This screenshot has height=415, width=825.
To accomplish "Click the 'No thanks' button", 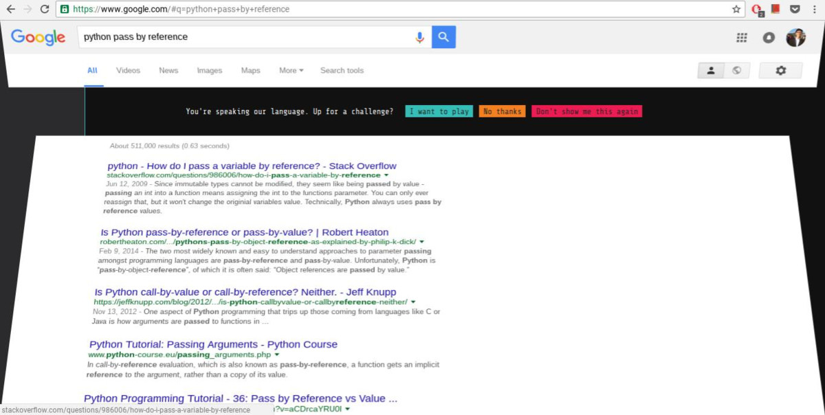I will click(x=502, y=111).
